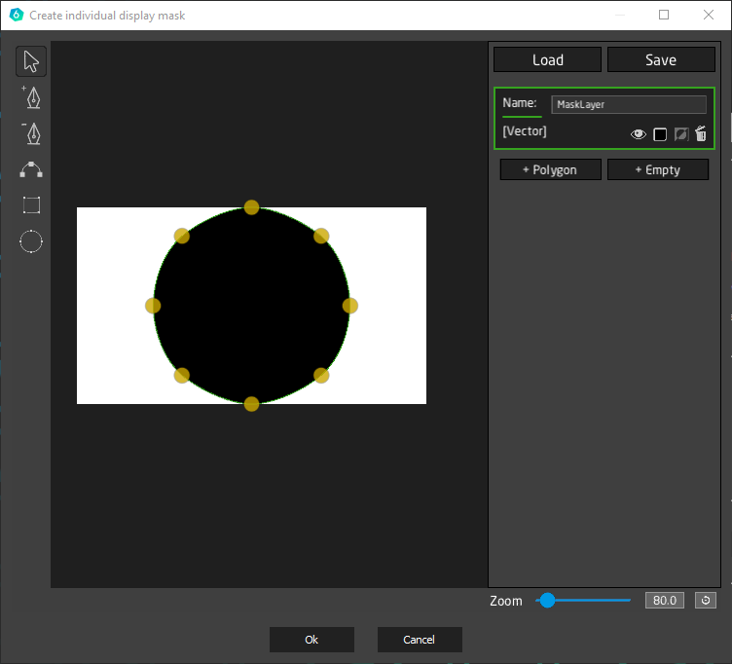The image size is (732, 664).
Task: Click the Load button
Action: click(x=548, y=59)
